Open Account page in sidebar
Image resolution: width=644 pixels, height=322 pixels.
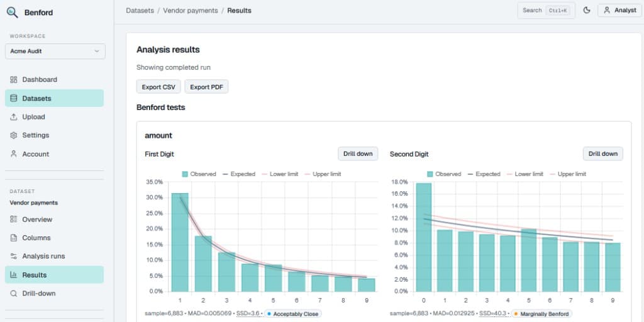pos(54,154)
